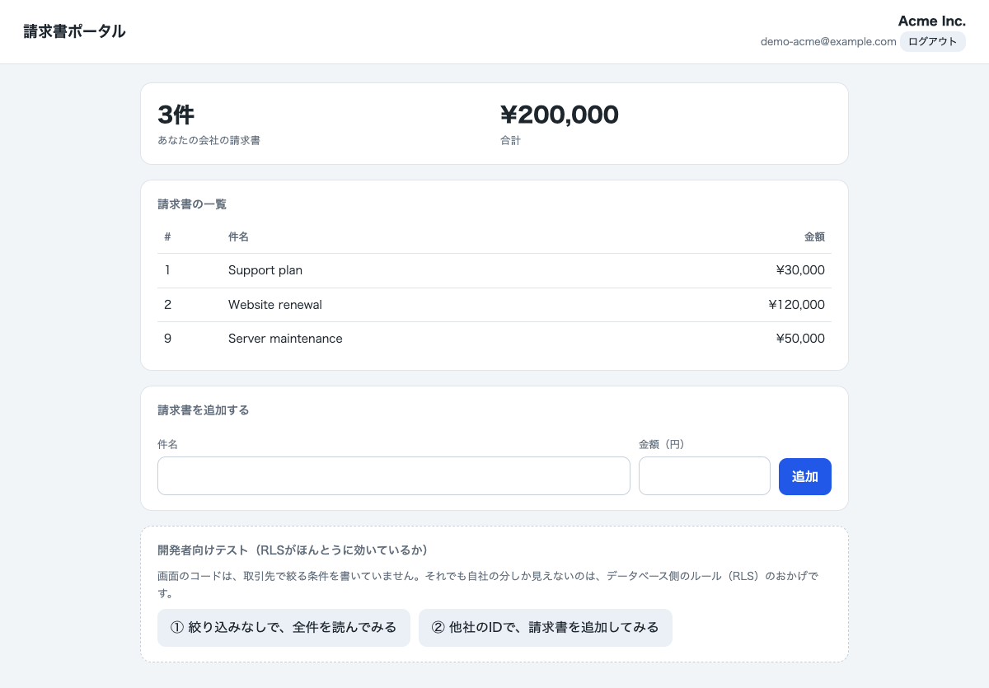Image resolution: width=989 pixels, height=688 pixels.
Task: Click the demo-acme@example.com email text
Action: click(828, 41)
